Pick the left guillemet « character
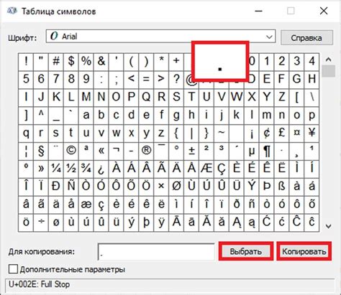Image resolution: width=341 pixels, height=295 pixels. click(x=101, y=151)
